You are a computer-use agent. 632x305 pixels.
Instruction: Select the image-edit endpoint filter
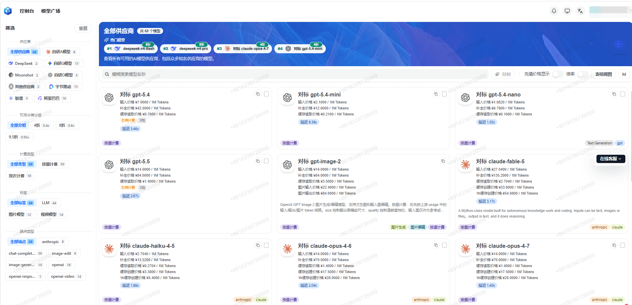(x=64, y=253)
